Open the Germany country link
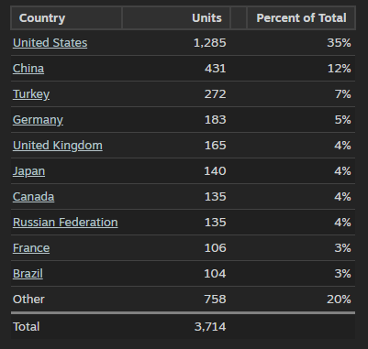 (x=38, y=120)
